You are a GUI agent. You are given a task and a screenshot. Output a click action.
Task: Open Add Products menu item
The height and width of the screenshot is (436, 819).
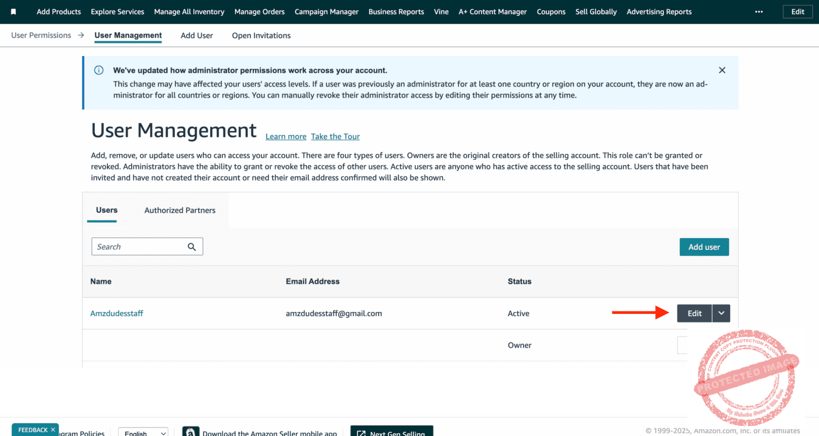(x=58, y=12)
